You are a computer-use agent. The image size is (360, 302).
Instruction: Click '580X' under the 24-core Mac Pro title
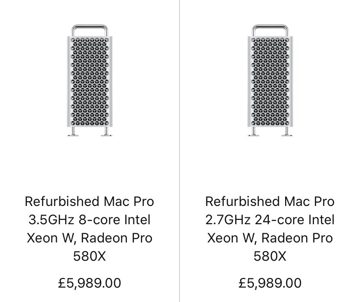[270, 256]
